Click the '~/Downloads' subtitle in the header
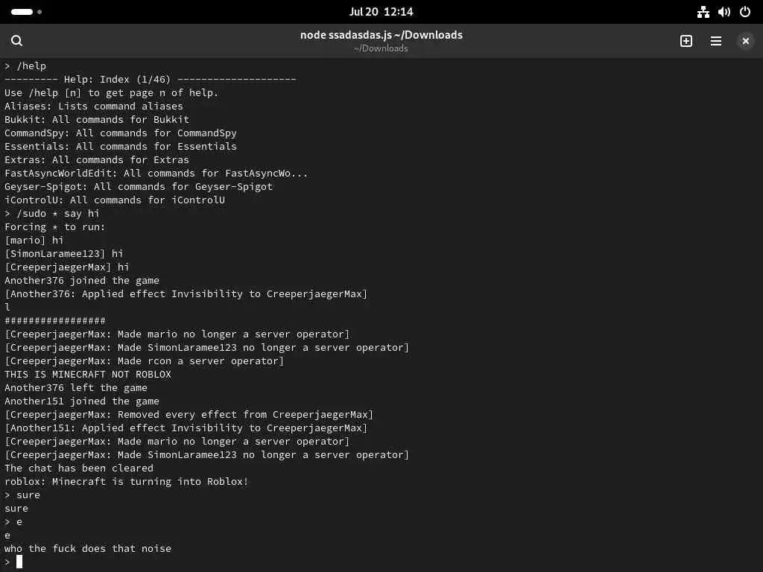Image resolution: width=763 pixels, height=572 pixels. click(x=381, y=48)
